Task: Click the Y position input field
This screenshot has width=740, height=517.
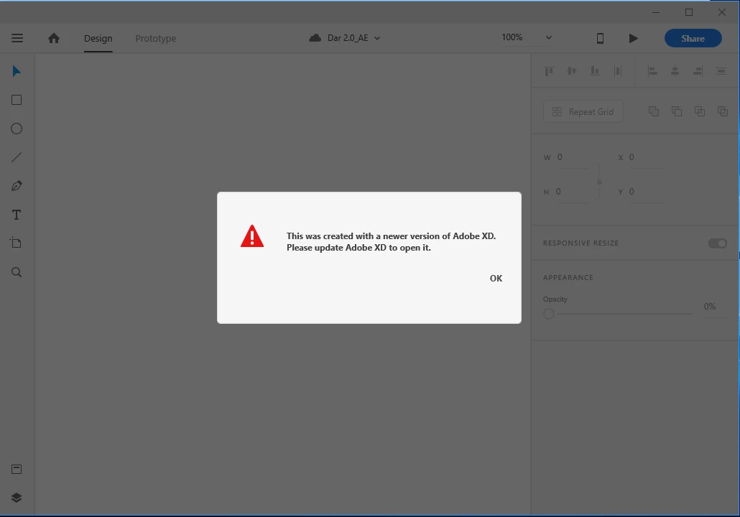Action: click(x=646, y=192)
